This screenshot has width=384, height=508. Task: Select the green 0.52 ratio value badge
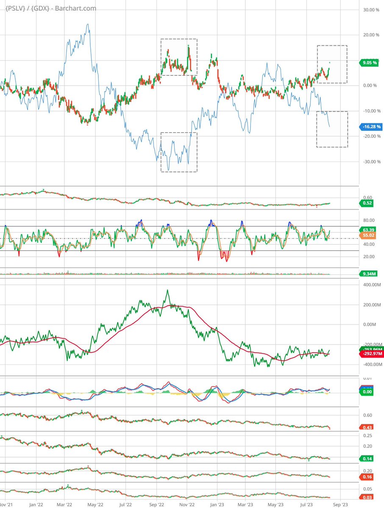point(367,203)
